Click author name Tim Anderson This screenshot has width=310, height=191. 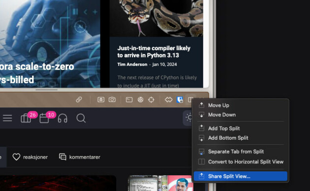[x=132, y=64]
